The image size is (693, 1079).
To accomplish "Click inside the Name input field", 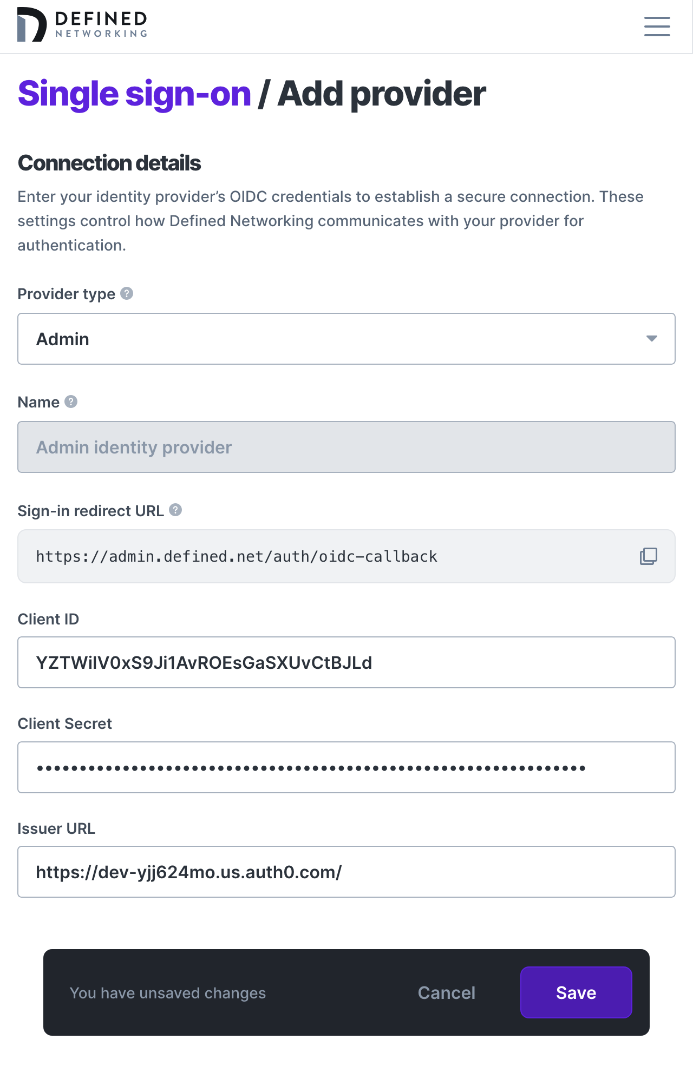I will [346, 447].
